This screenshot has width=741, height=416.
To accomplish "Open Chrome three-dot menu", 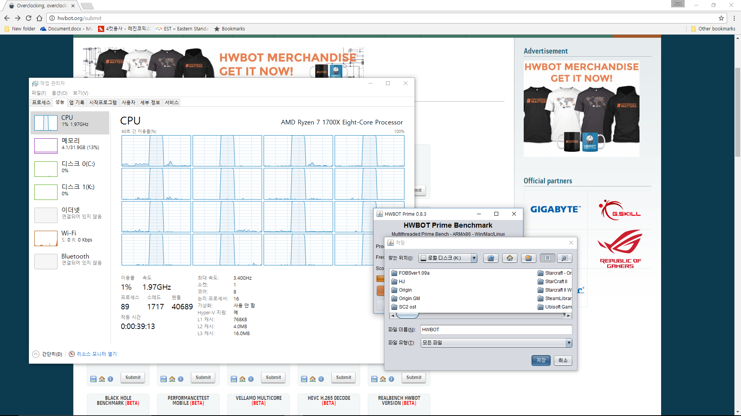I will click(x=734, y=18).
